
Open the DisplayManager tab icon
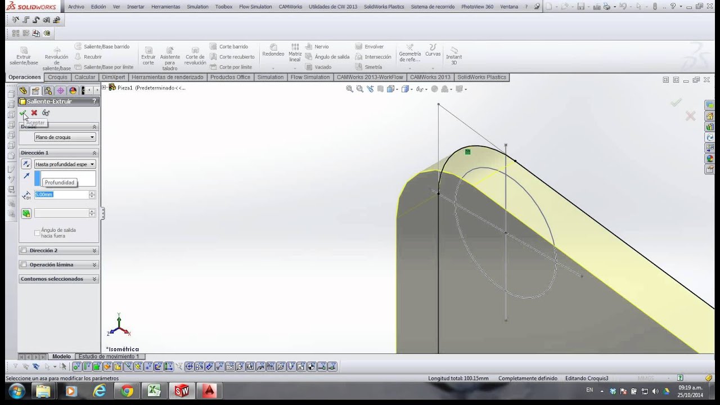click(73, 91)
